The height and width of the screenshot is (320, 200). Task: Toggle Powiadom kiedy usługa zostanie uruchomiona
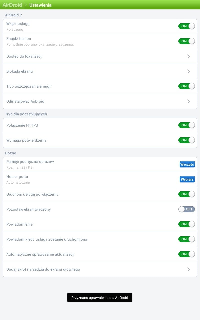click(x=186, y=239)
